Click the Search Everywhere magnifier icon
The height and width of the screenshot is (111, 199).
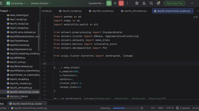(151, 3)
